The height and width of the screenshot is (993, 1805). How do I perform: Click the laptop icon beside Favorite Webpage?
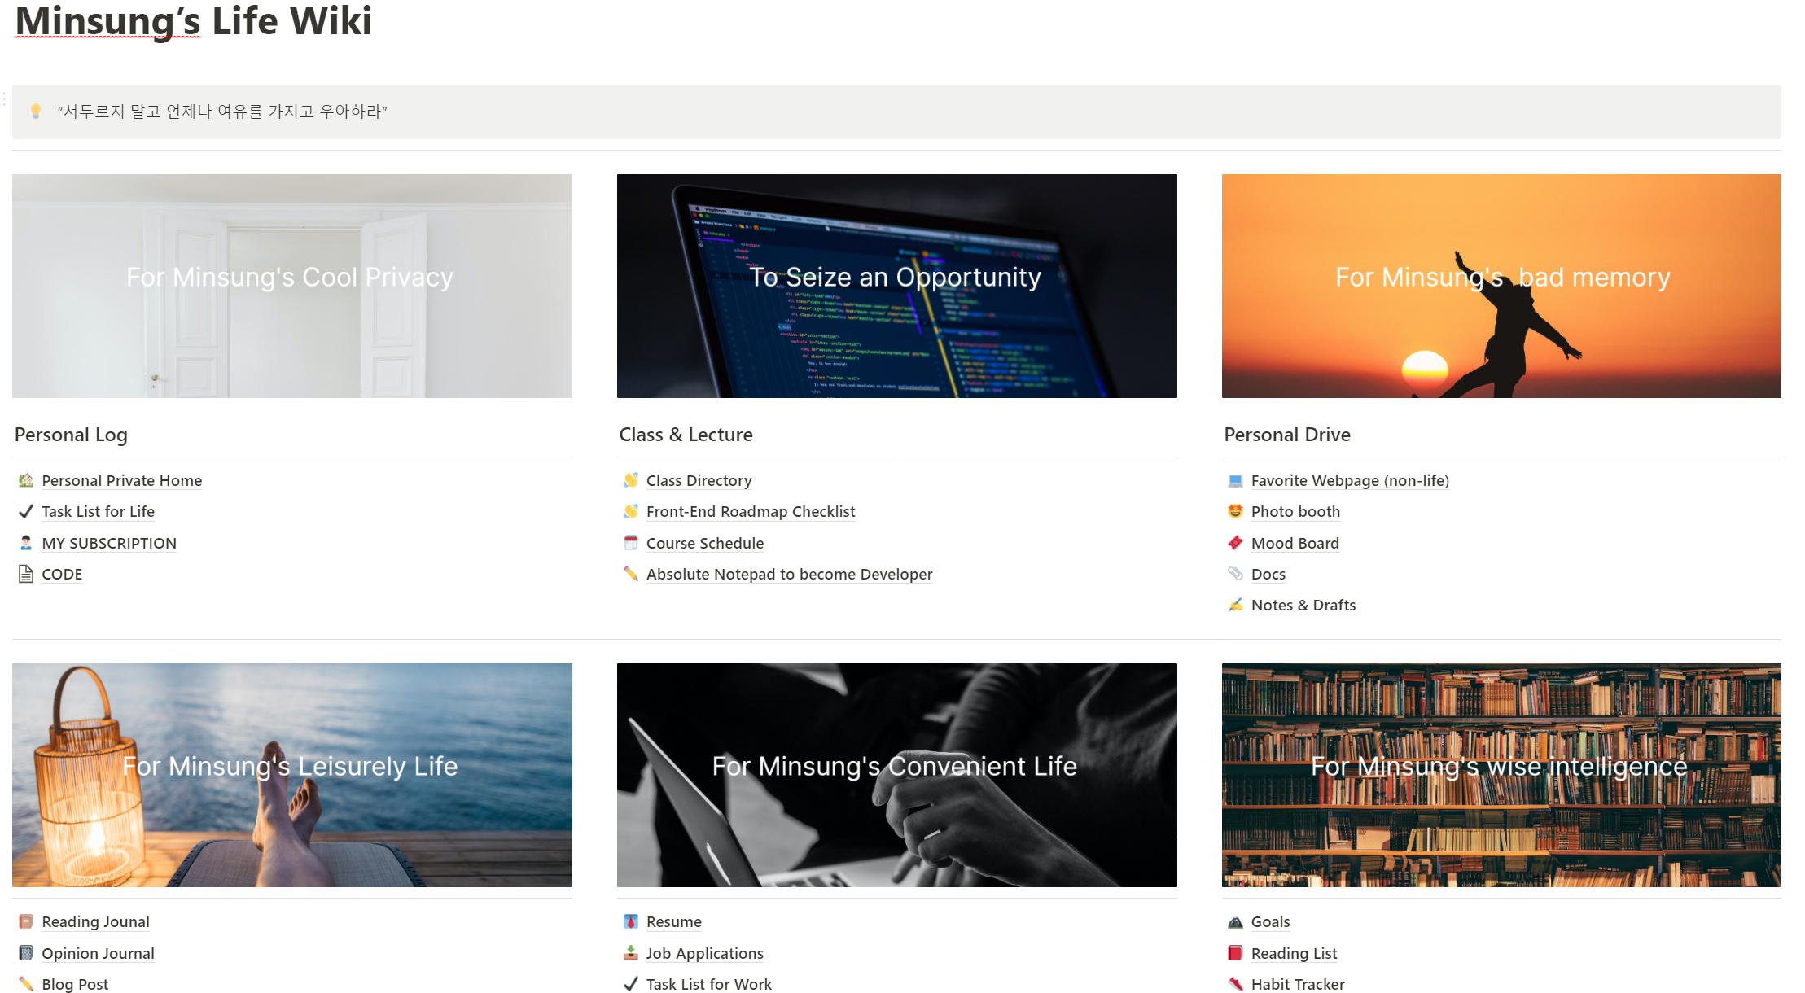(x=1235, y=480)
